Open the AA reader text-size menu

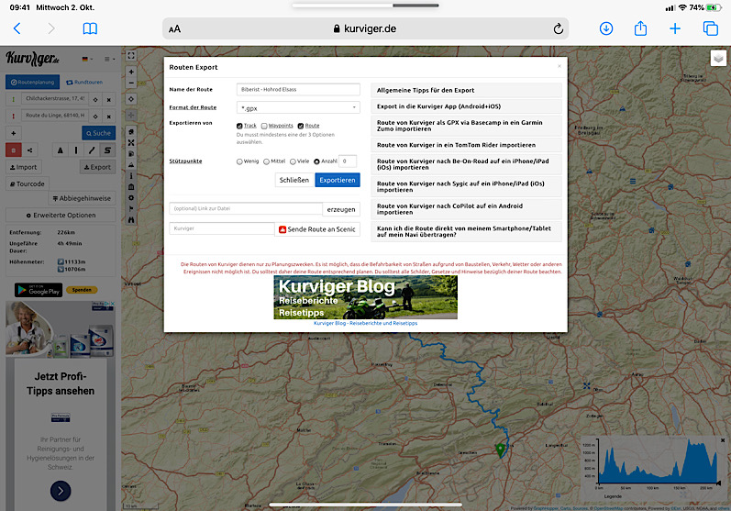coord(174,29)
